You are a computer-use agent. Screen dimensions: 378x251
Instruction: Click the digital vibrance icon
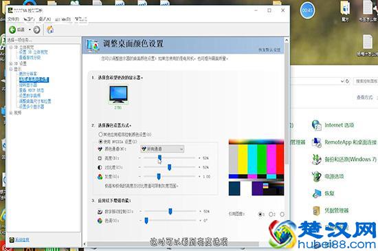pos(100,212)
